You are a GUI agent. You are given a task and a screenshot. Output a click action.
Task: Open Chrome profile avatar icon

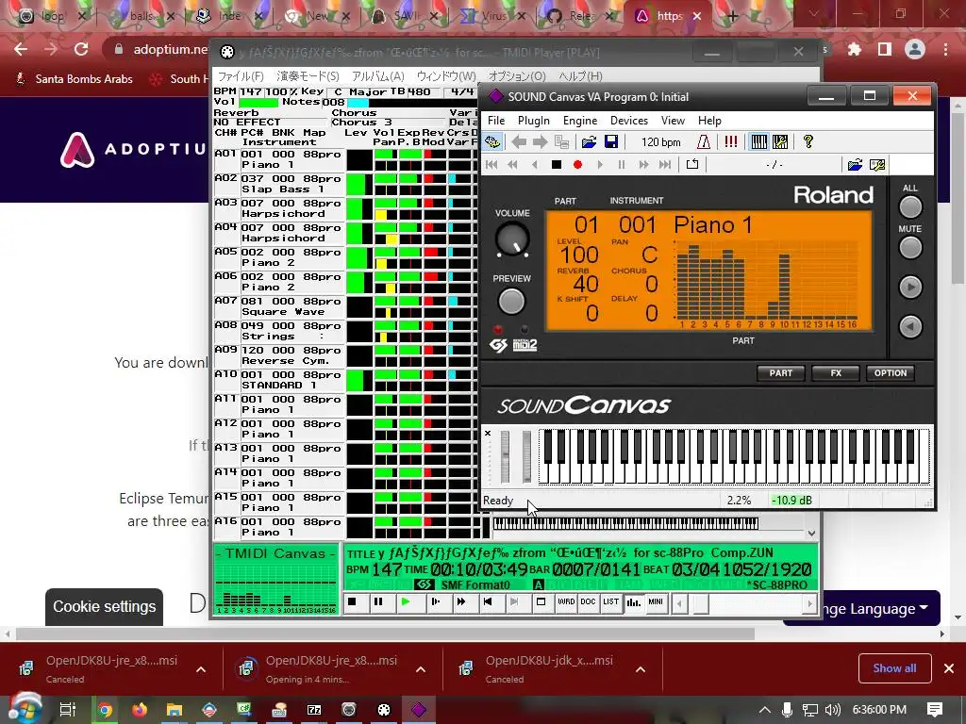[x=915, y=50]
